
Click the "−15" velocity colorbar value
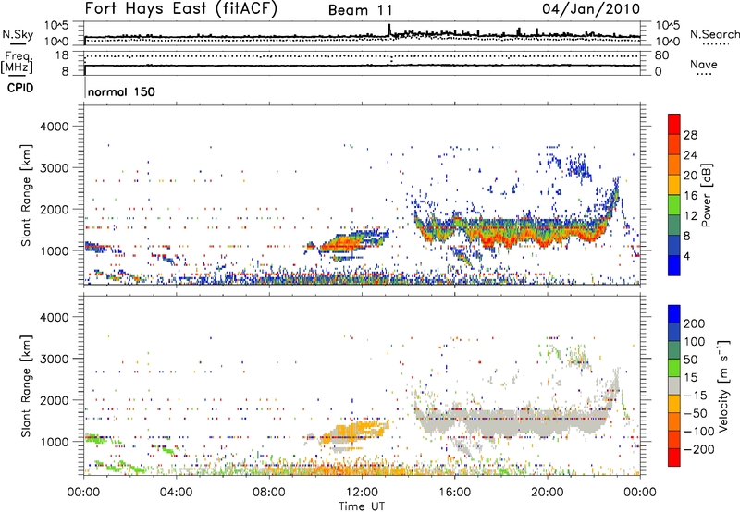pos(696,396)
